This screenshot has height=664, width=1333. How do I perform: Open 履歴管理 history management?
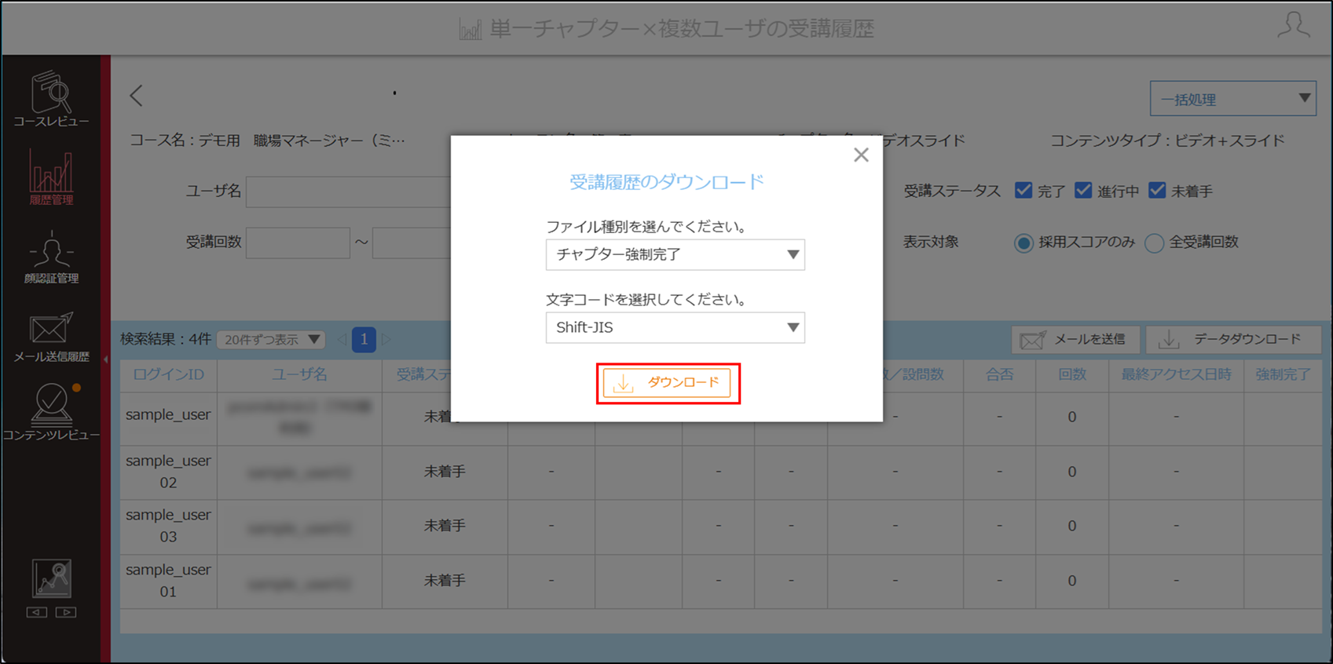(x=51, y=177)
